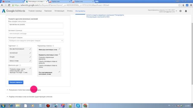Open red record app on taskbar
This screenshot has width=193, height=108.
tap(48, 106)
